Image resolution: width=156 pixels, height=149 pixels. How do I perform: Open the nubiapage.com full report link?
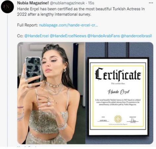(x=68, y=25)
